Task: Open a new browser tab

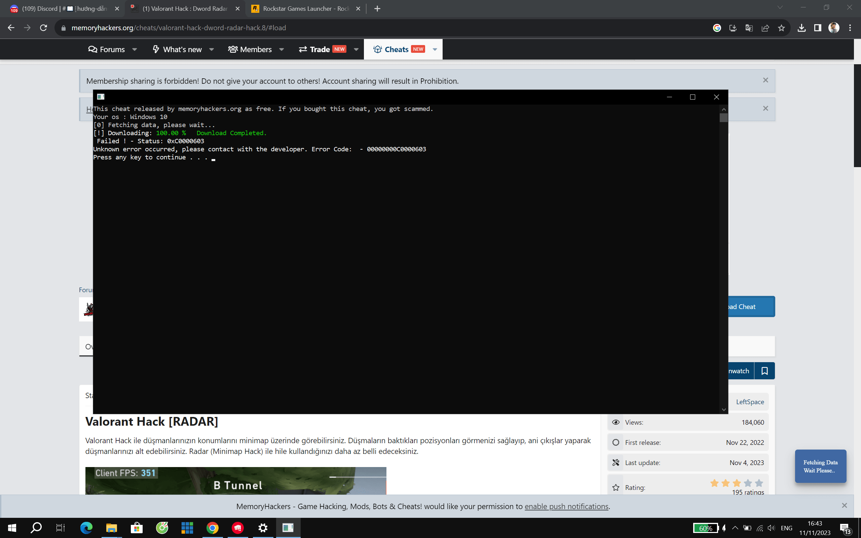Action: 377,8
